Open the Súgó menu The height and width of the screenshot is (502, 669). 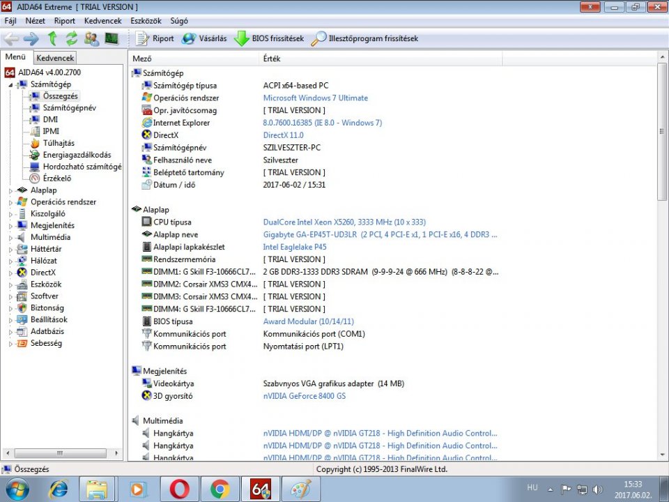179,21
